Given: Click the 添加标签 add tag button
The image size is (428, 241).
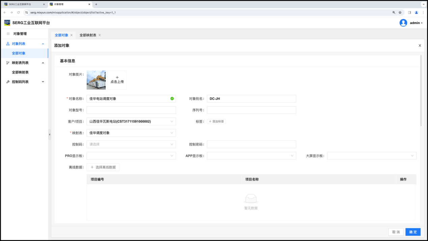Looking at the screenshot, I should [216, 122].
